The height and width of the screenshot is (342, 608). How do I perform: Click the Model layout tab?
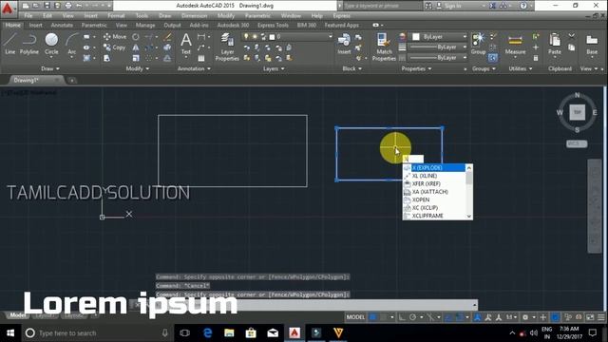pos(17,315)
